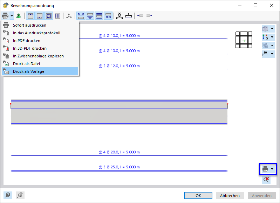Click label '② 4 Ø 10.0, l = 5.000 m'

[119, 51]
